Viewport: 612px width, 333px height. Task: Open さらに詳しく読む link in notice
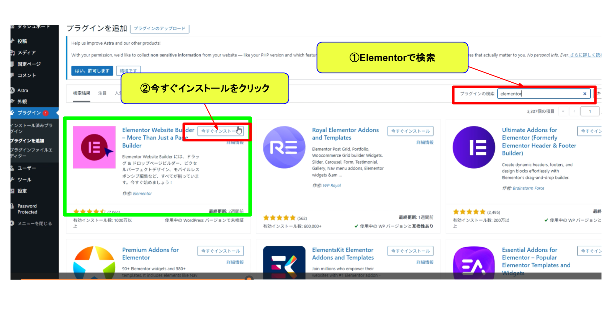point(585,55)
